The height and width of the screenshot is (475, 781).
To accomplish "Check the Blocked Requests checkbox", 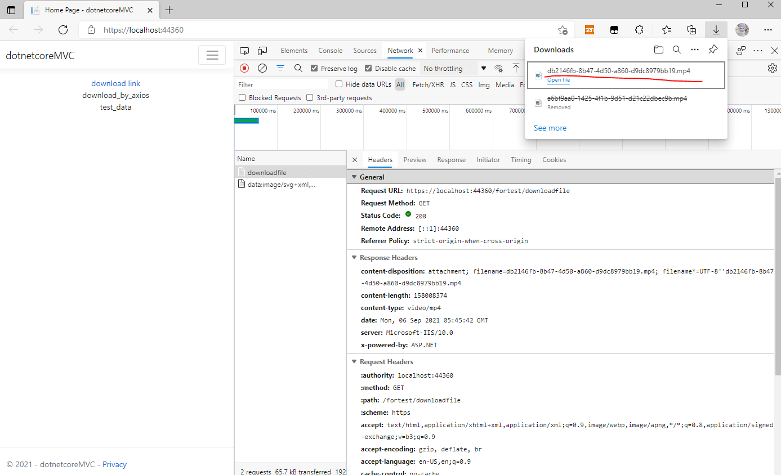I will [242, 97].
